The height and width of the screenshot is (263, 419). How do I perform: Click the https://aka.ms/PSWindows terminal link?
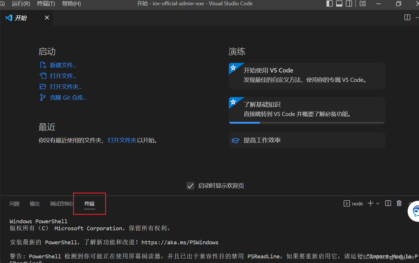pyautogui.click(x=180, y=243)
